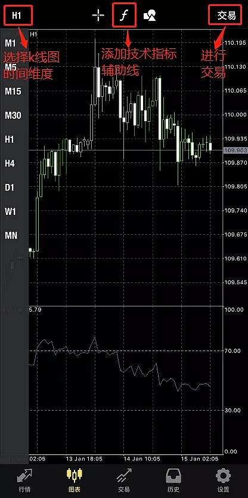The width and height of the screenshot is (248, 498).
Task: Open the 交易 trade tab at bottom
Action: (123, 476)
